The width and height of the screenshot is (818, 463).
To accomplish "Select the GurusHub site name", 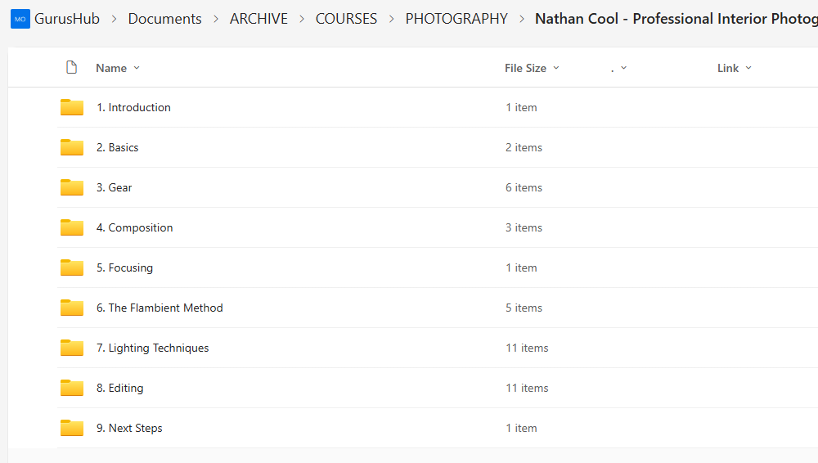I will click(x=67, y=19).
